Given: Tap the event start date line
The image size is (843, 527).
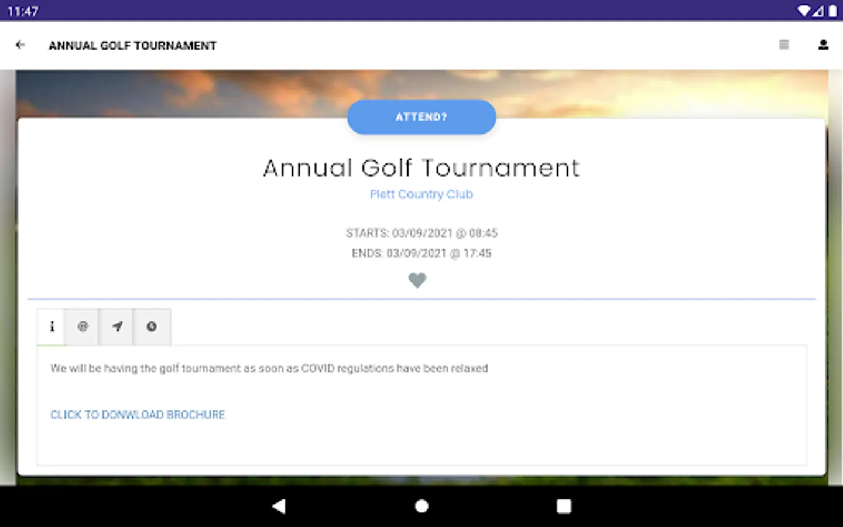Looking at the screenshot, I should [421, 233].
